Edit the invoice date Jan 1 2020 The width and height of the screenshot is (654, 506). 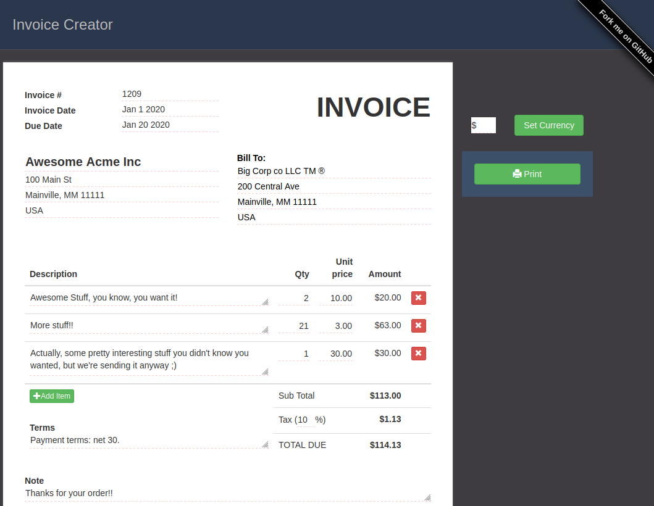pos(170,110)
